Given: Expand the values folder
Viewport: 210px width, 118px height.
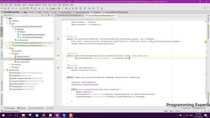Looking at the screenshot, I should (x=10, y=67).
